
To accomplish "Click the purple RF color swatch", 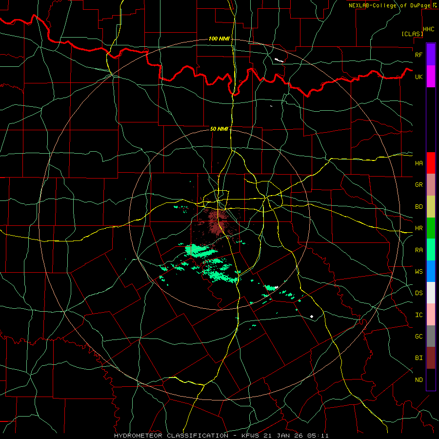I will coord(431,55).
